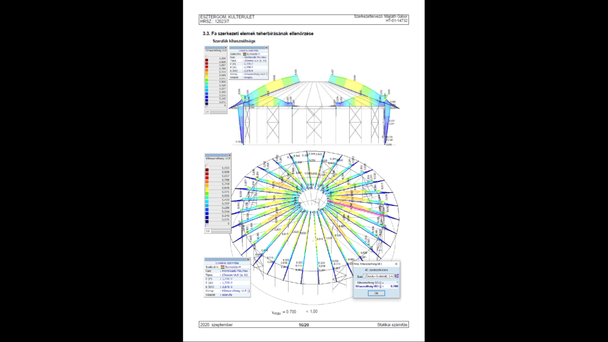Viewport: 608px width, 342px height.
Task: Select the Komp. row in the szarufa panel
Action: tap(227, 291)
